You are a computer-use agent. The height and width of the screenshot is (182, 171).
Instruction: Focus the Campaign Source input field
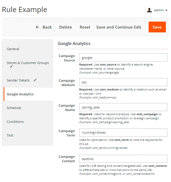point(123,58)
